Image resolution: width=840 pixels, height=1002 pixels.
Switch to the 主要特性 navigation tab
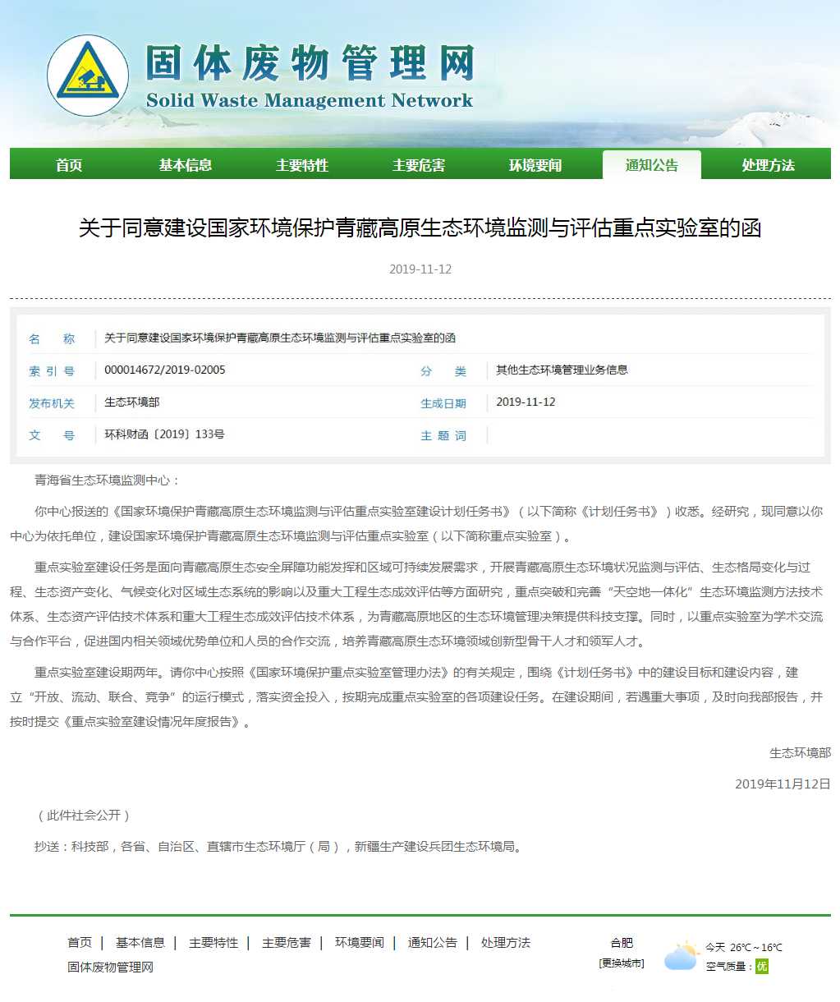coord(302,165)
